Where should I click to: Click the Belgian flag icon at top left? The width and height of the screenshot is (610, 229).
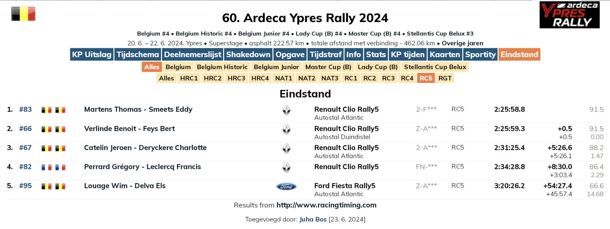click(x=23, y=14)
